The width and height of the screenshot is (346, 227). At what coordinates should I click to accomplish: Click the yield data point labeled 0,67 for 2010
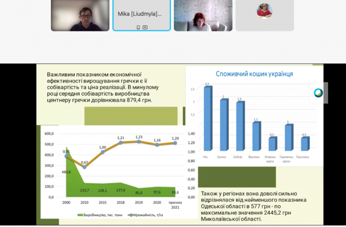coord(84,167)
